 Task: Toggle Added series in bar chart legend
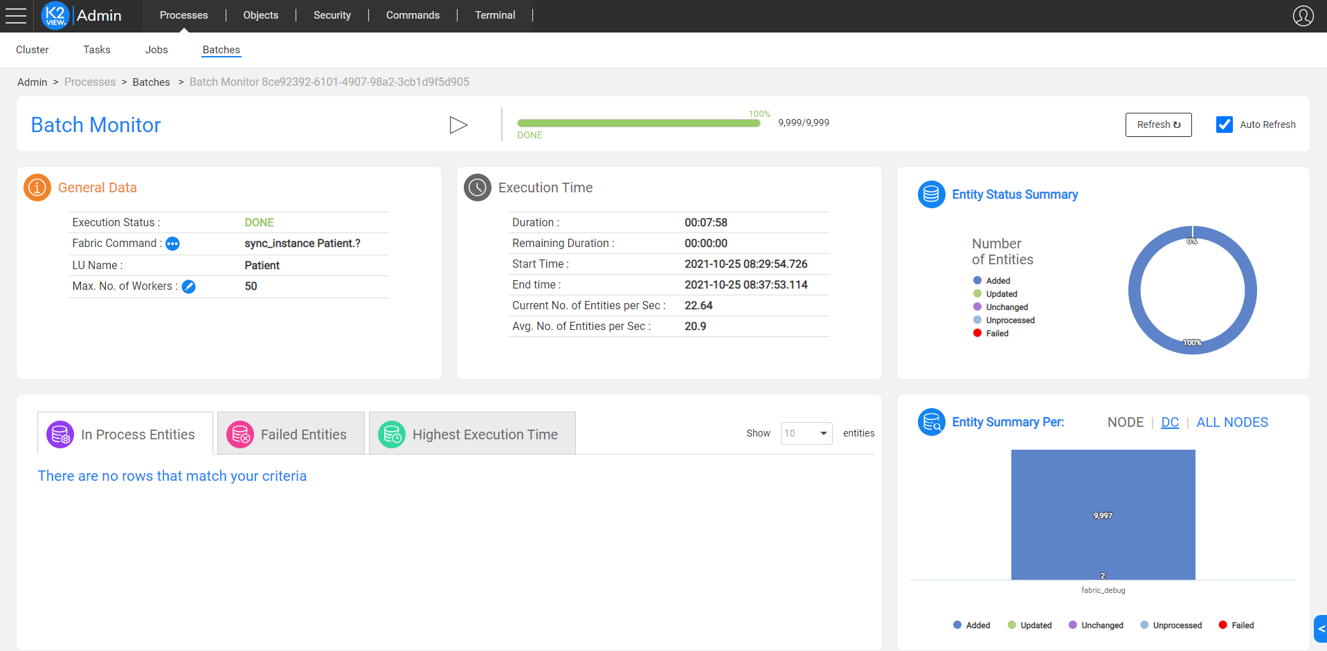971,625
